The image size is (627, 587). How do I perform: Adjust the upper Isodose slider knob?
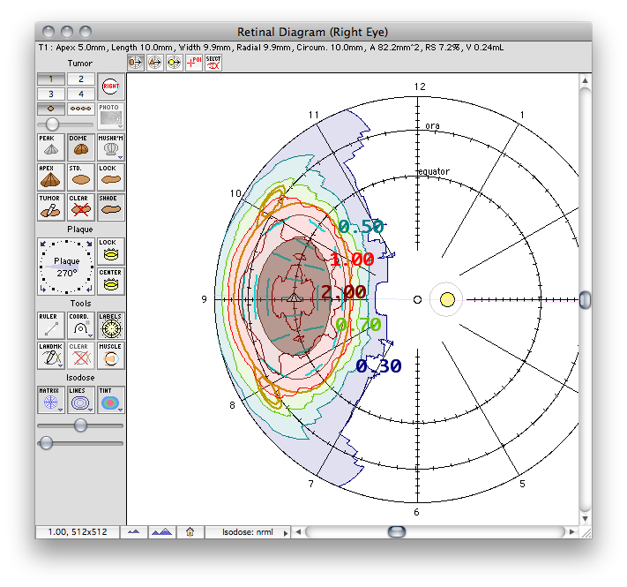click(81, 425)
